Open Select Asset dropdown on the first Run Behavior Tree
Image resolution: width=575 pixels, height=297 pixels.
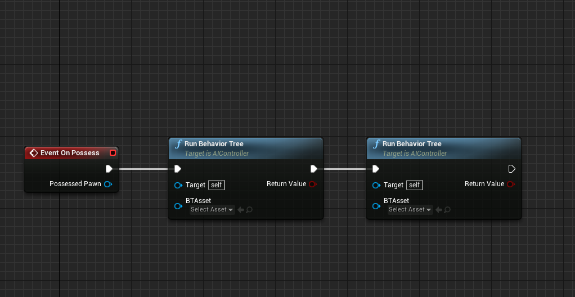coord(212,210)
